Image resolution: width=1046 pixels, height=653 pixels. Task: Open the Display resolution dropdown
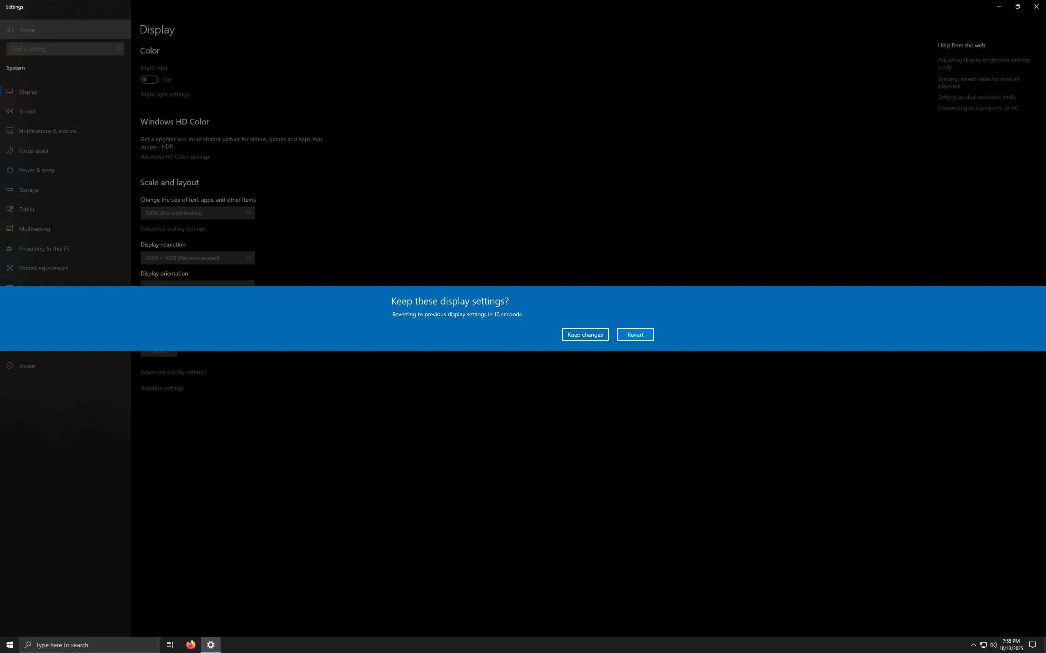tap(197, 258)
